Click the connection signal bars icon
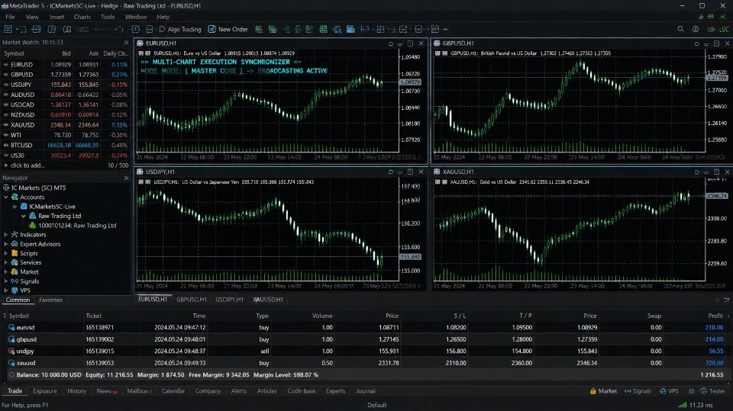This screenshot has height=411, width=733. tap(683, 405)
